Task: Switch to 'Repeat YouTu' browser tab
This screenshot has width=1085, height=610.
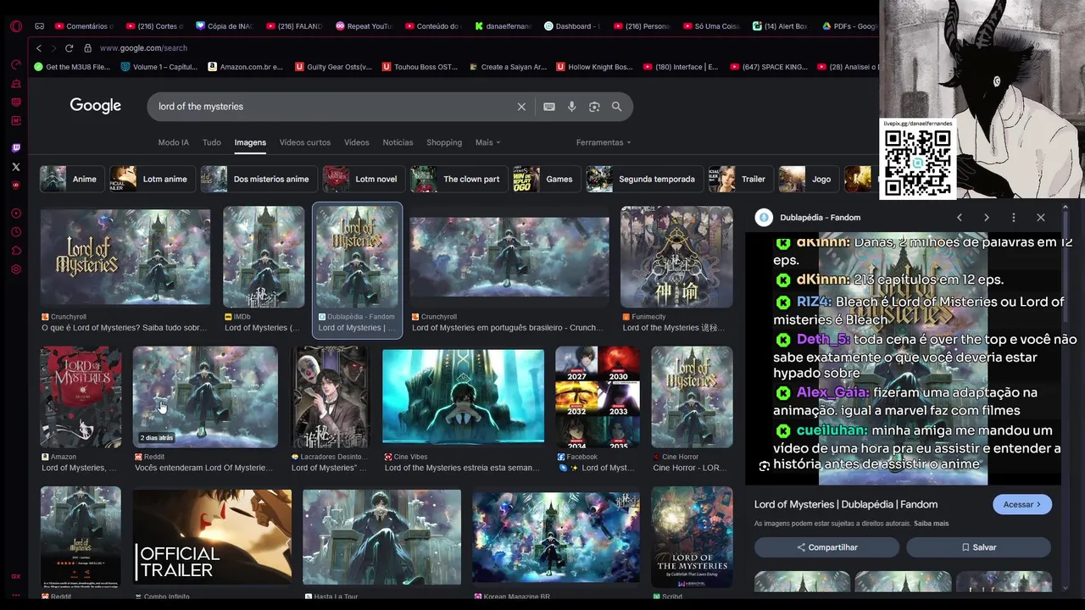Action: pos(364,26)
